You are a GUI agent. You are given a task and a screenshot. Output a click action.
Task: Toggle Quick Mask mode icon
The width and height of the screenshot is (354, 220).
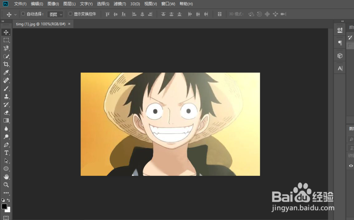click(x=6, y=218)
